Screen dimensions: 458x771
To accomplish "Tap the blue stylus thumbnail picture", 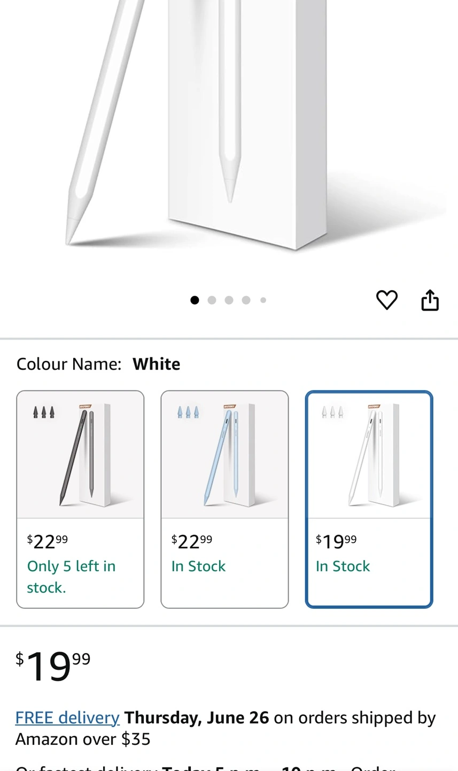I will (x=224, y=455).
